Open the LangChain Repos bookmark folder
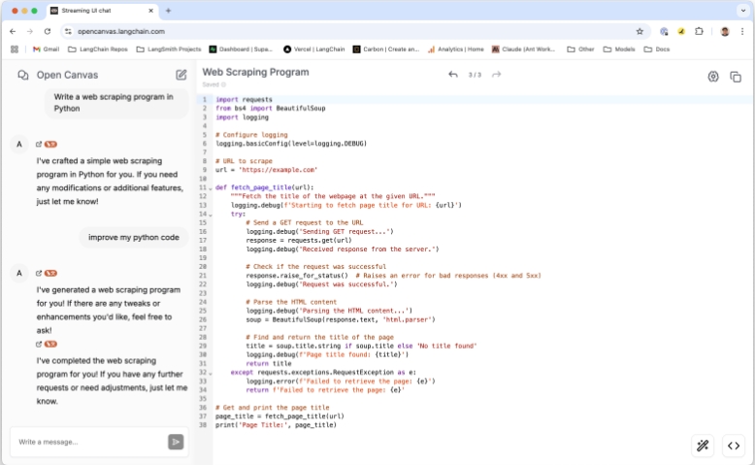755x465 pixels. 97,49
